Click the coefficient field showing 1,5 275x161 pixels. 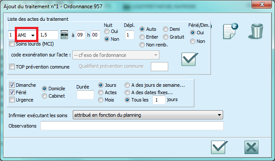pos(48,35)
